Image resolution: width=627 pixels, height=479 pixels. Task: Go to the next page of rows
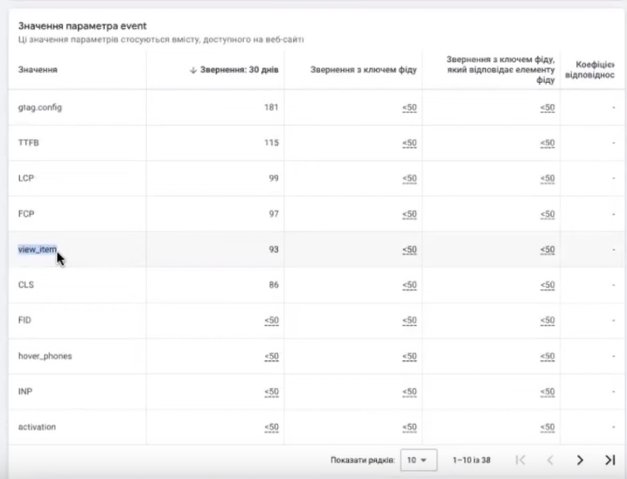[579, 460]
